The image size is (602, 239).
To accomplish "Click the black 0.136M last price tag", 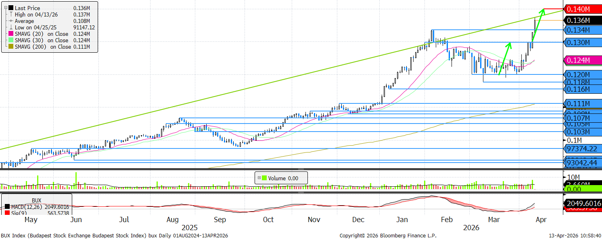I will coord(583,20).
